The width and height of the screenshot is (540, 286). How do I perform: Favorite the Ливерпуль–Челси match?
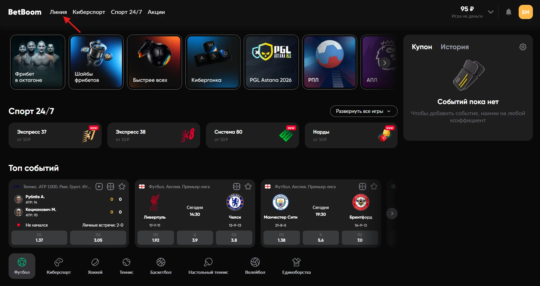tap(248, 186)
